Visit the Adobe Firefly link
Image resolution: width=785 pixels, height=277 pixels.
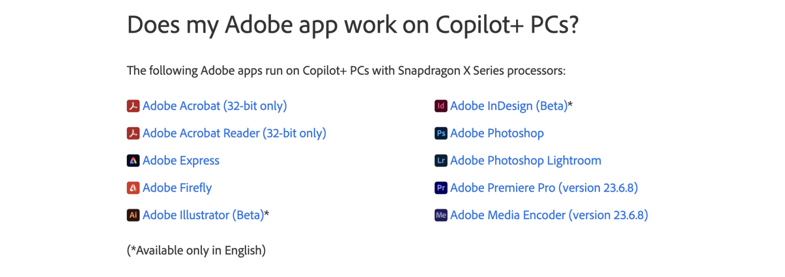click(x=177, y=188)
